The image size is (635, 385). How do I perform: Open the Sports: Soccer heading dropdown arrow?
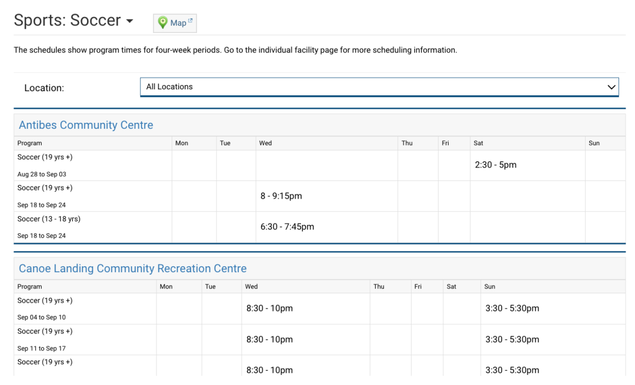[x=129, y=21]
